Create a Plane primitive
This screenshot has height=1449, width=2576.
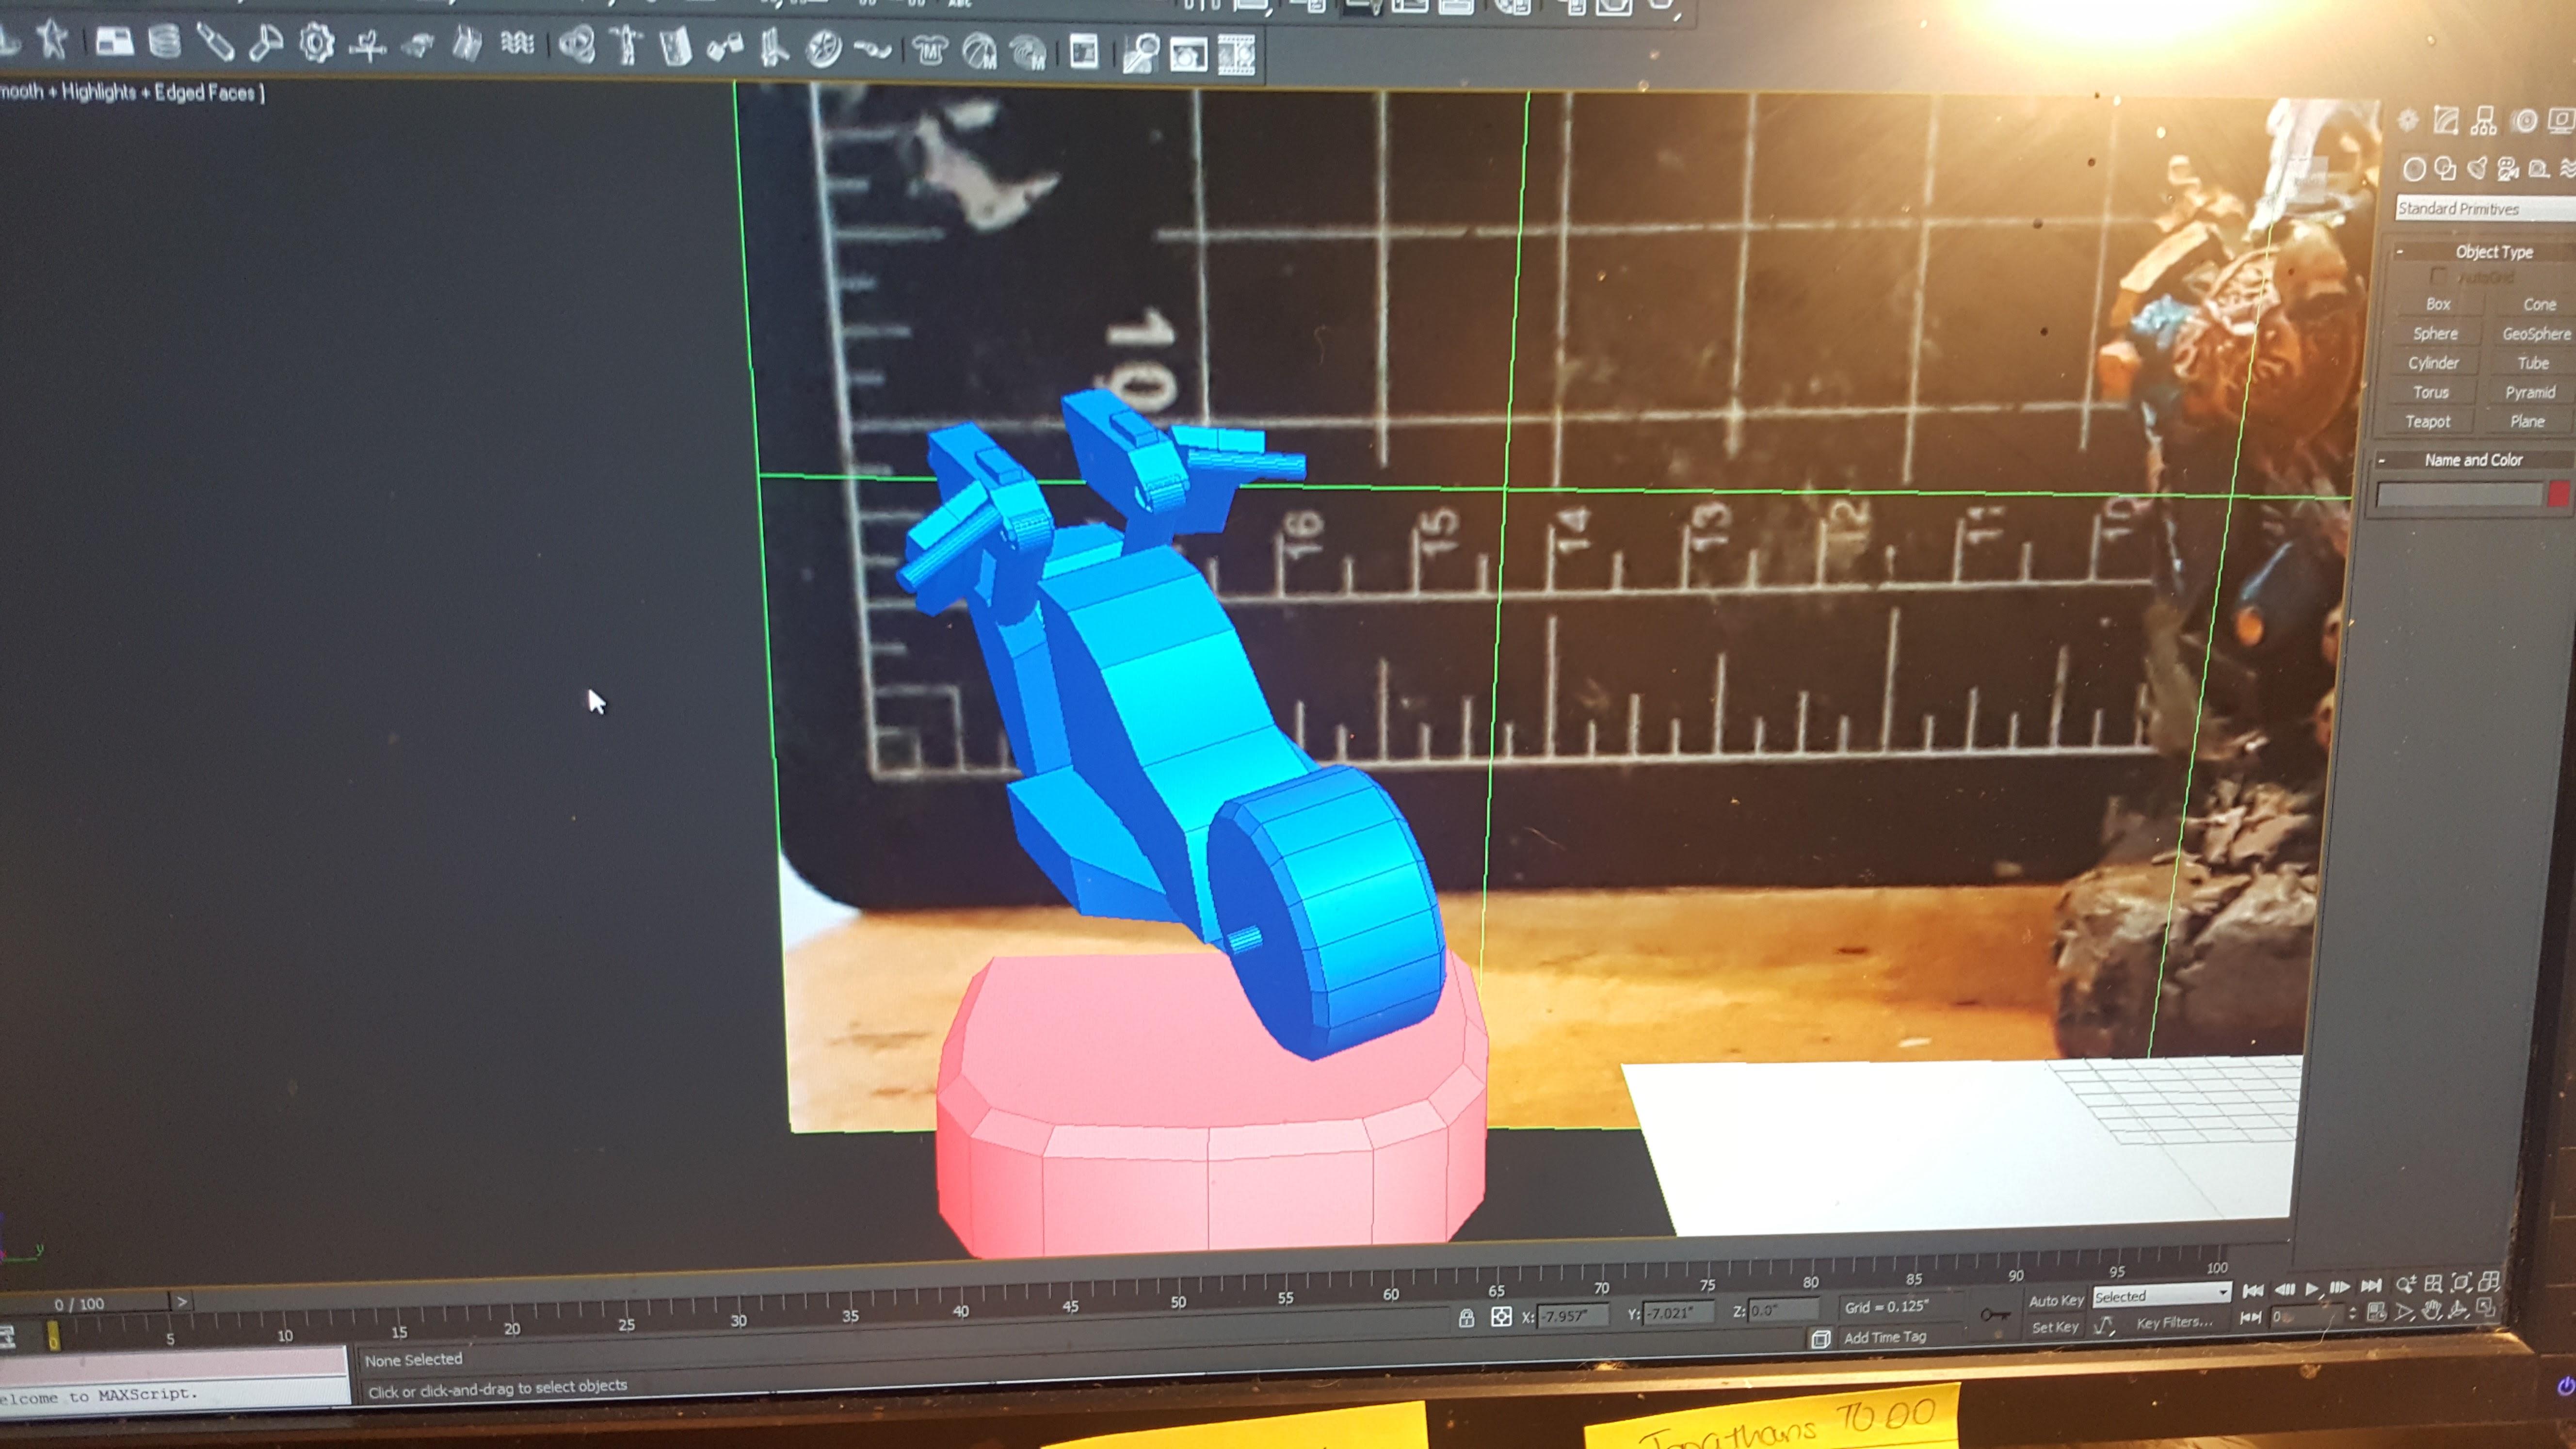pyautogui.click(x=2527, y=422)
